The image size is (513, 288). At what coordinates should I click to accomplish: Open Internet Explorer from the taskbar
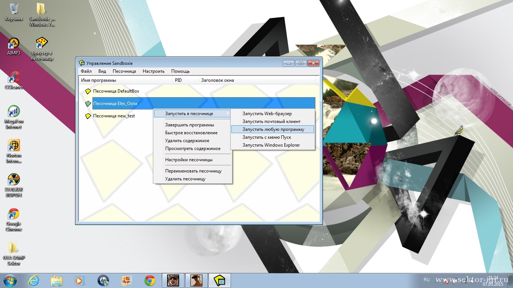34,280
